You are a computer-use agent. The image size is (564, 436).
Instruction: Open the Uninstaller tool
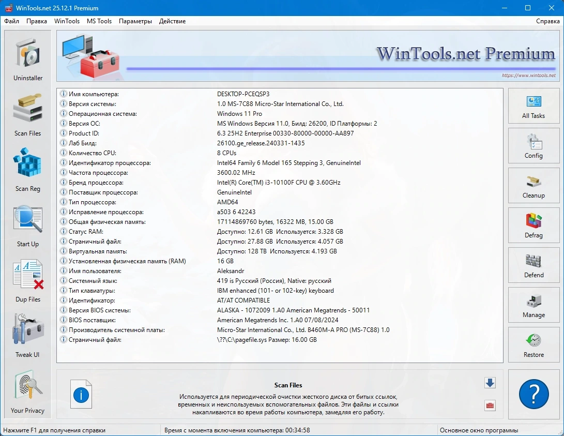(x=28, y=59)
